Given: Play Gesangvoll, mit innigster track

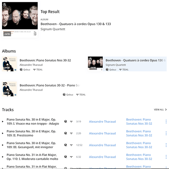Looking at the screenshot, I should (3, 145).
